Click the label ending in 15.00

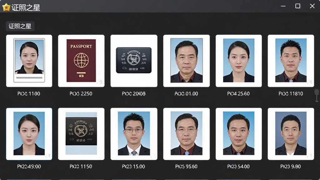133,167
